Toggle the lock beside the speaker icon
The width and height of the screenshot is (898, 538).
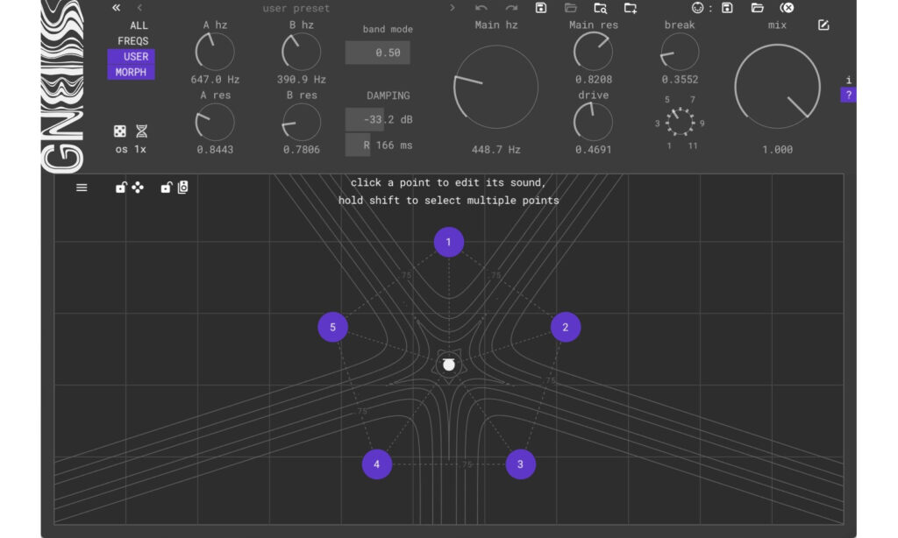(166, 188)
